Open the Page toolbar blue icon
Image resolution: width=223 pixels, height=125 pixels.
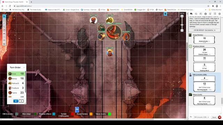point(165,14)
